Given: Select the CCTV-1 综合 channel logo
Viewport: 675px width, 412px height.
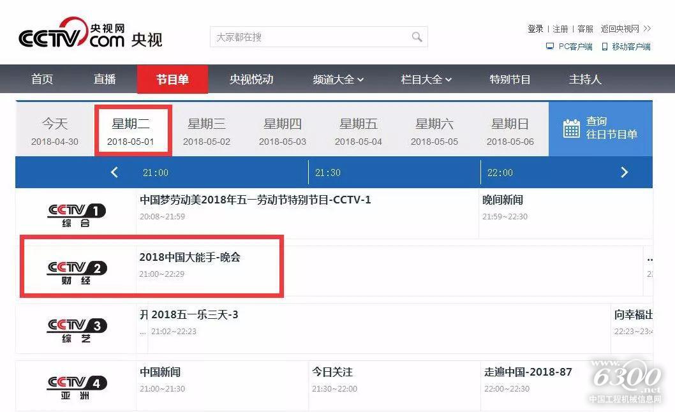Looking at the screenshot, I should point(76,214).
